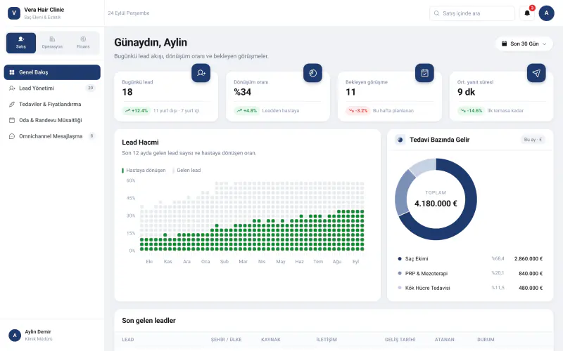
Task: Open Genel Bakış menu item
Action: point(52,72)
